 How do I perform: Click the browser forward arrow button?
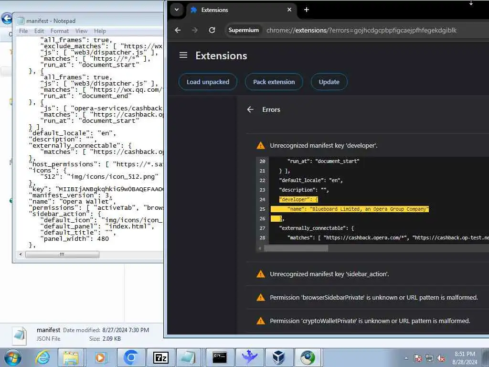[x=195, y=30]
